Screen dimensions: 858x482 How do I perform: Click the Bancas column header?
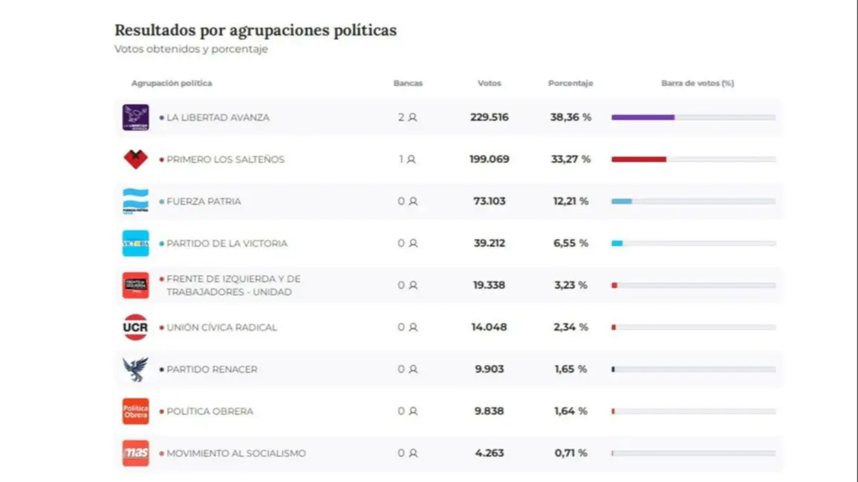[x=408, y=83]
